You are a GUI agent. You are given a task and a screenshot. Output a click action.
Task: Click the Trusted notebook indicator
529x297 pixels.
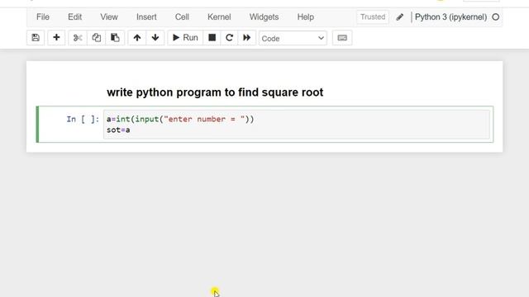coord(373,16)
